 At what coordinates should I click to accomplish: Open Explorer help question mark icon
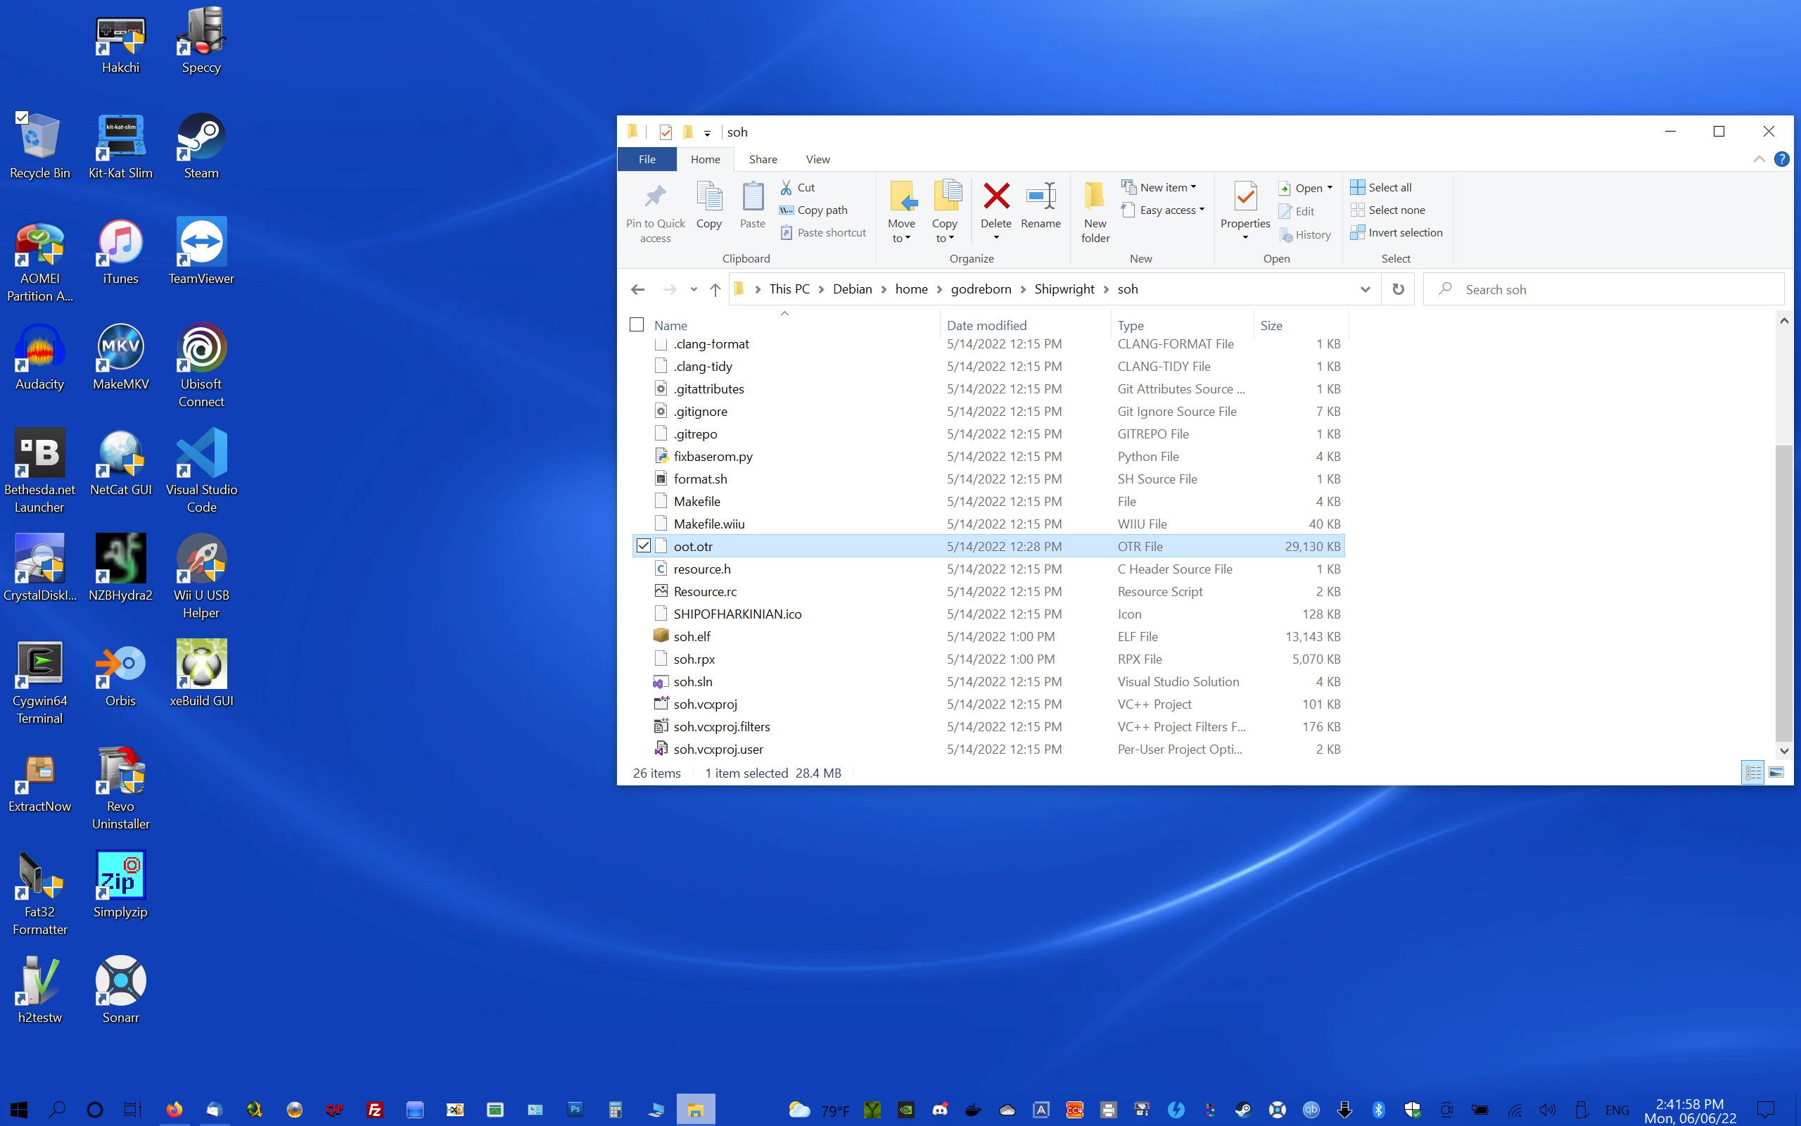(1781, 158)
